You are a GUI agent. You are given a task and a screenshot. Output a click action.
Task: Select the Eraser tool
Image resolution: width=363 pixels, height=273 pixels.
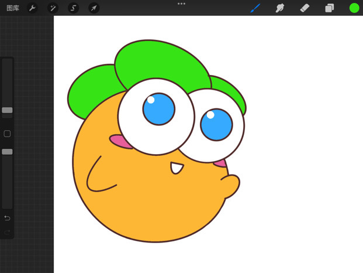(305, 8)
